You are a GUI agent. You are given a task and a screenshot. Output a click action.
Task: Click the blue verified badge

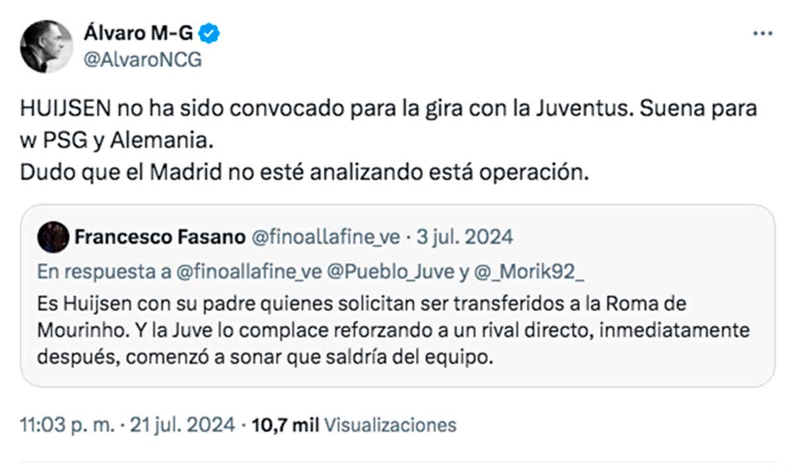click(x=211, y=32)
